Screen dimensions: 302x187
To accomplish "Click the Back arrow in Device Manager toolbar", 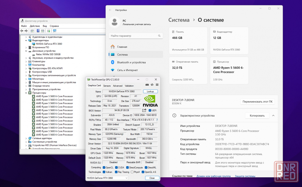I will (22, 31).
